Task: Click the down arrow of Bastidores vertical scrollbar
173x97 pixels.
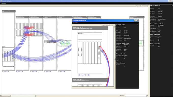Action: click(114, 59)
